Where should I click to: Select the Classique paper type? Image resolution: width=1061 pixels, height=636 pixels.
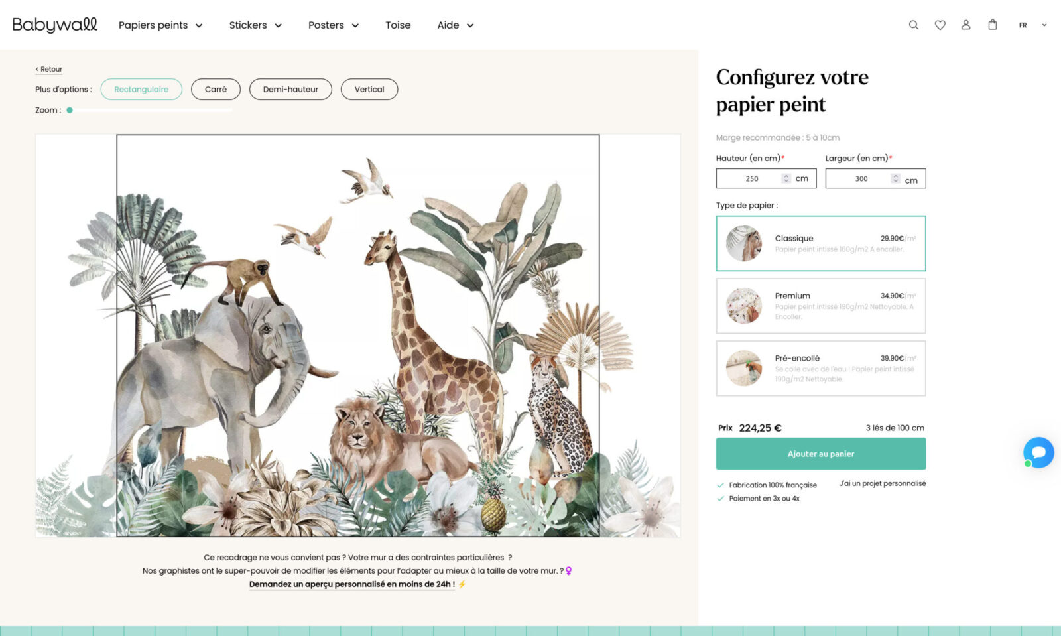point(821,243)
